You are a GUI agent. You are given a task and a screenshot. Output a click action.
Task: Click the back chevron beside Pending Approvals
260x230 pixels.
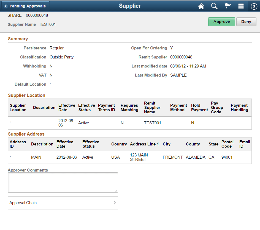6,5
